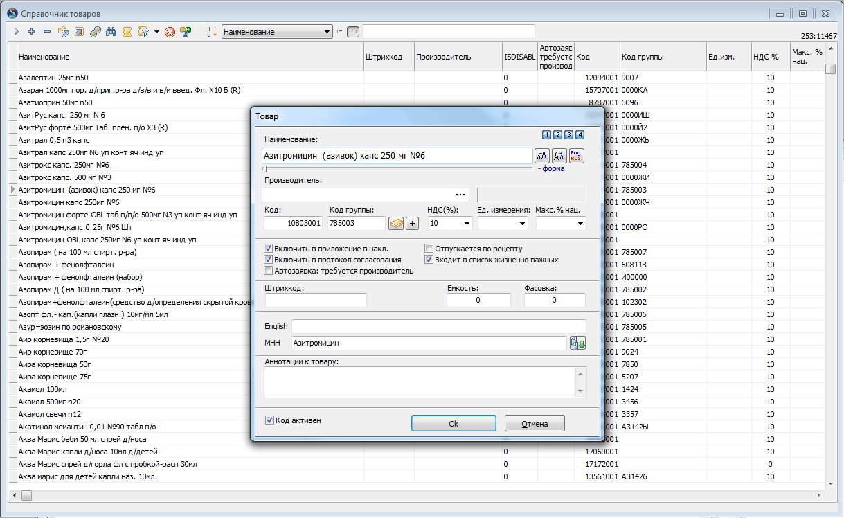Click the "- форма" link
844x518 pixels.
(551, 168)
